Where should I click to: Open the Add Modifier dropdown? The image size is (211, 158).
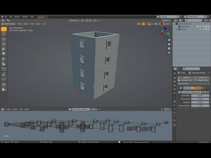point(193,83)
